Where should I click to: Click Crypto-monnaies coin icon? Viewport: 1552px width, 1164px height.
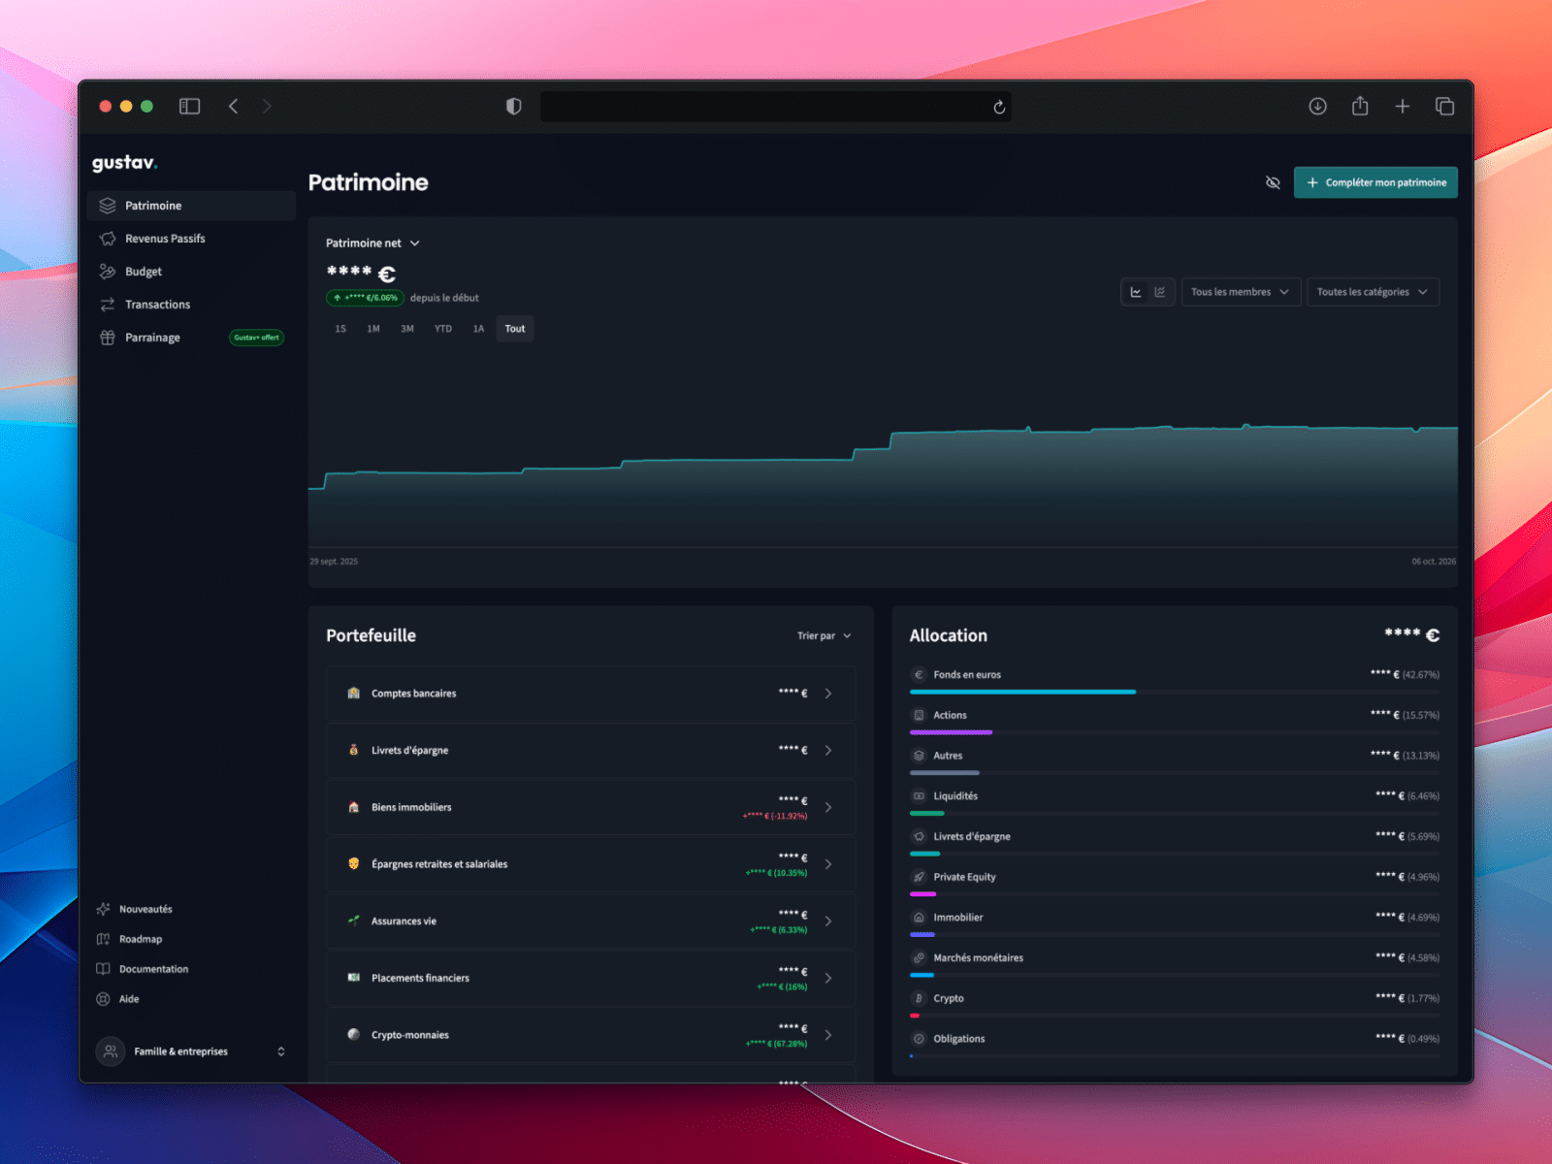(x=354, y=1035)
